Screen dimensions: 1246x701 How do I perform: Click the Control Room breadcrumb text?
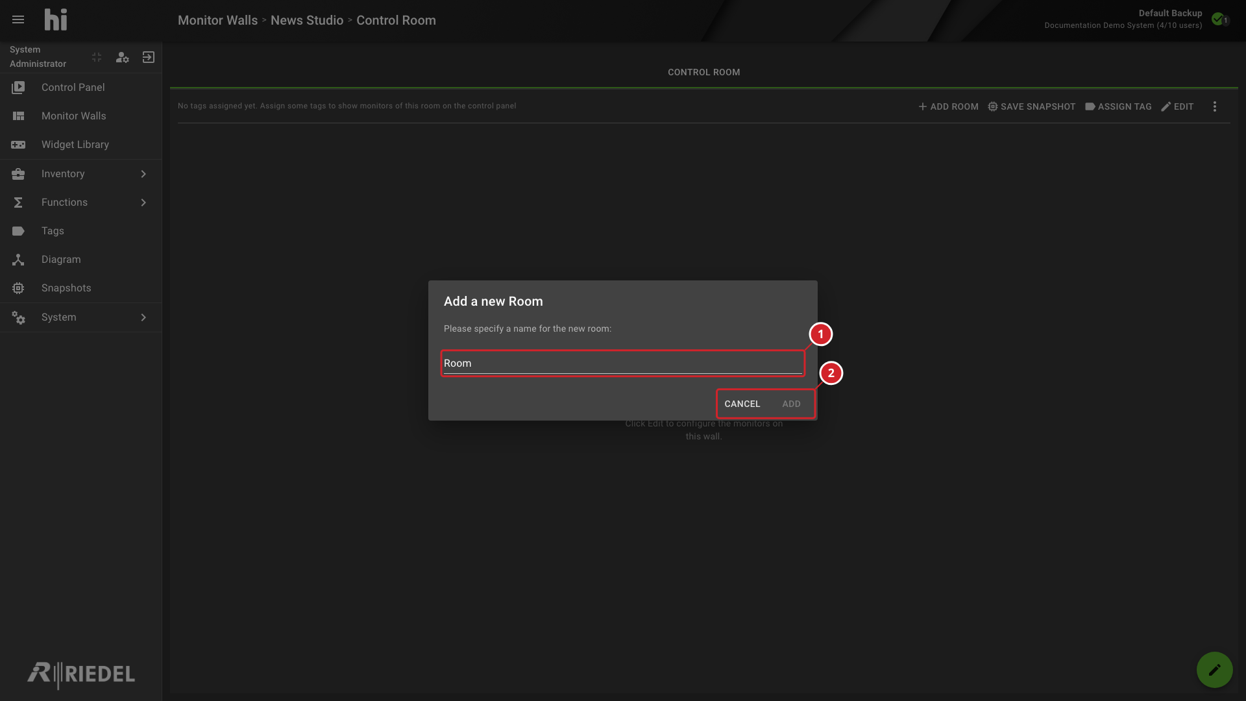(396, 20)
